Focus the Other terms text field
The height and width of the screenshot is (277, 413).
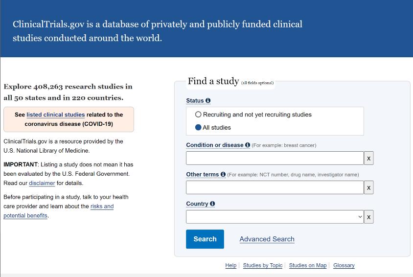coord(275,187)
